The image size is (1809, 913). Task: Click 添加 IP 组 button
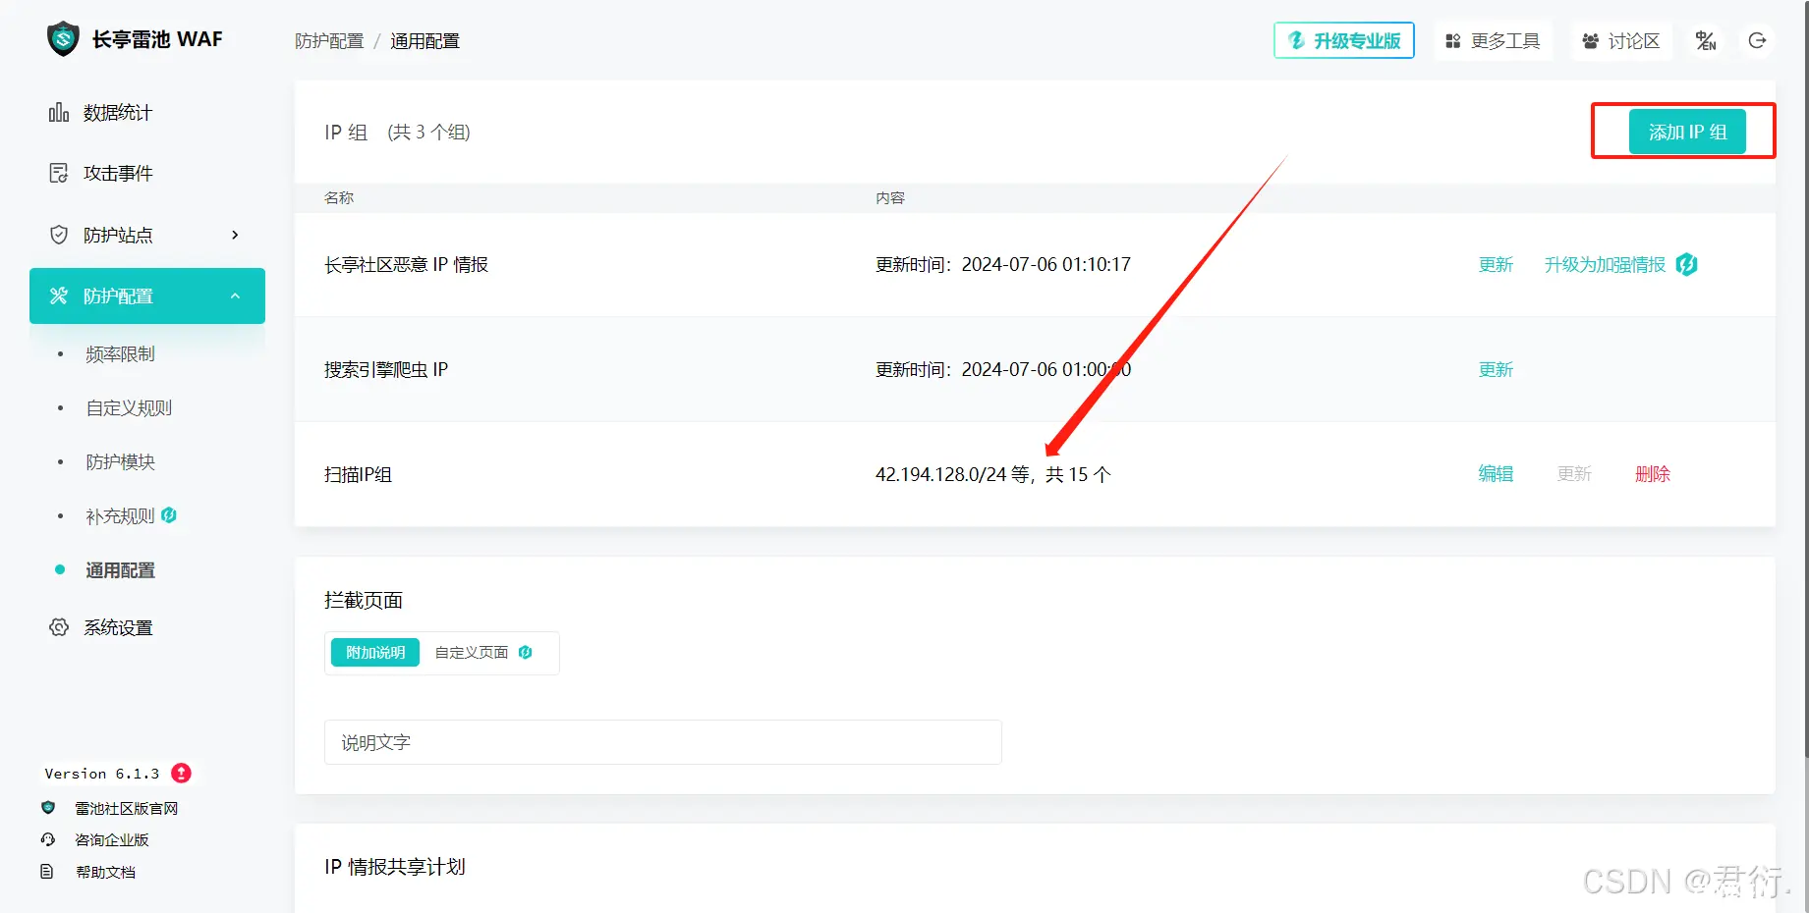coord(1687,132)
